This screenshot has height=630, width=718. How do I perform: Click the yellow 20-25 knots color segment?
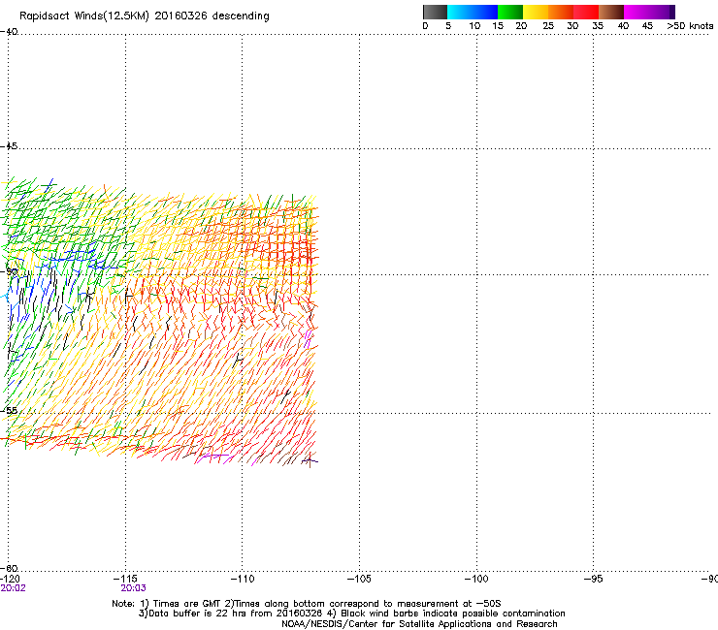(536, 12)
